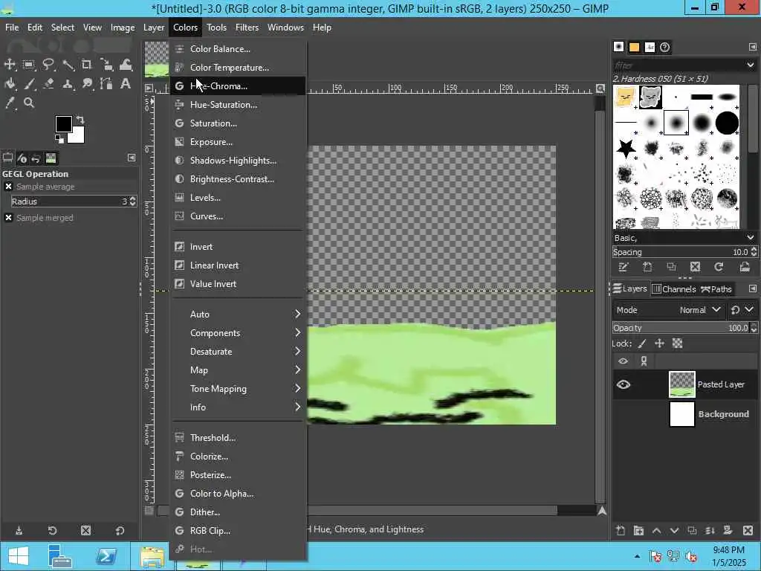This screenshot has height=571, width=761.
Task: Select the Paths tool
Action: tap(106, 83)
